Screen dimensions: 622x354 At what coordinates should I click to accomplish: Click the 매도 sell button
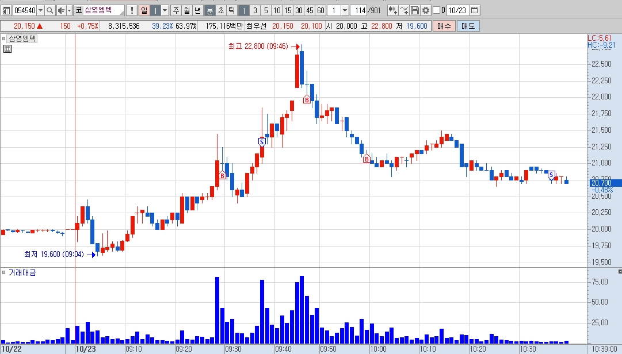[468, 26]
